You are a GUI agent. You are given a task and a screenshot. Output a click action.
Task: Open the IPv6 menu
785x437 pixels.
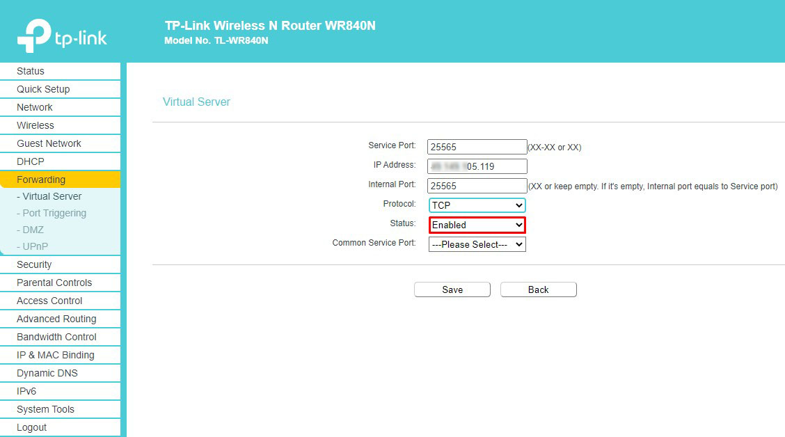(60, 391)
